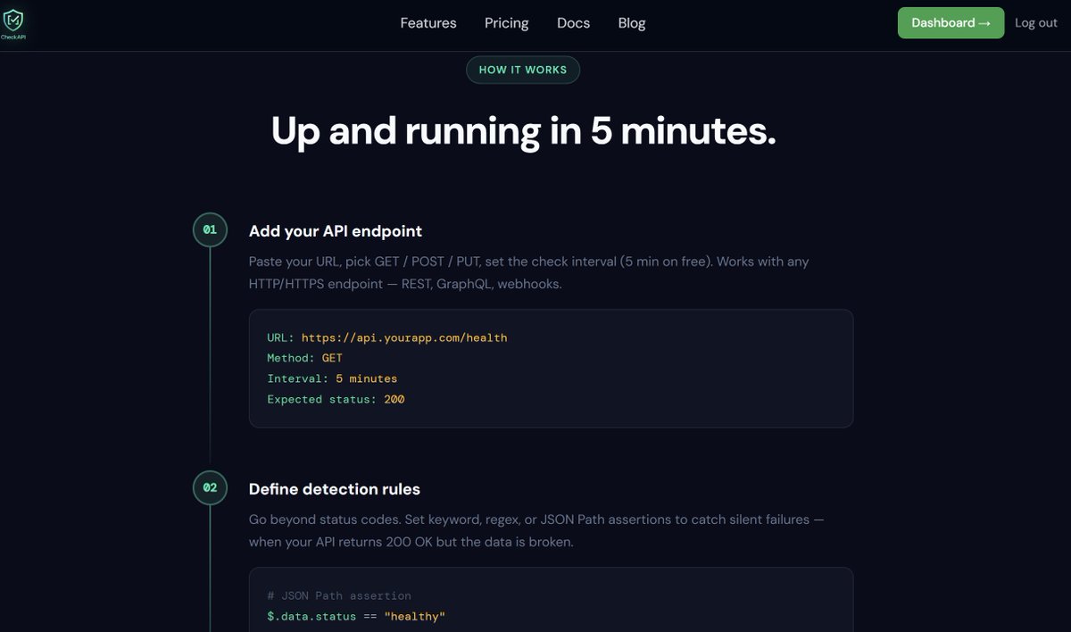Viewport: 1071px width, 632px height.
Task: Open the Features nav link
Action: (x=428, y=23)
